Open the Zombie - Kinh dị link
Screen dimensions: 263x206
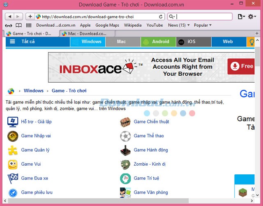tap(150, 164)
